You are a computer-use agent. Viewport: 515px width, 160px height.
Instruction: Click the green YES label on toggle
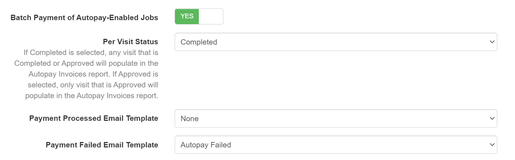click(187, 16)
